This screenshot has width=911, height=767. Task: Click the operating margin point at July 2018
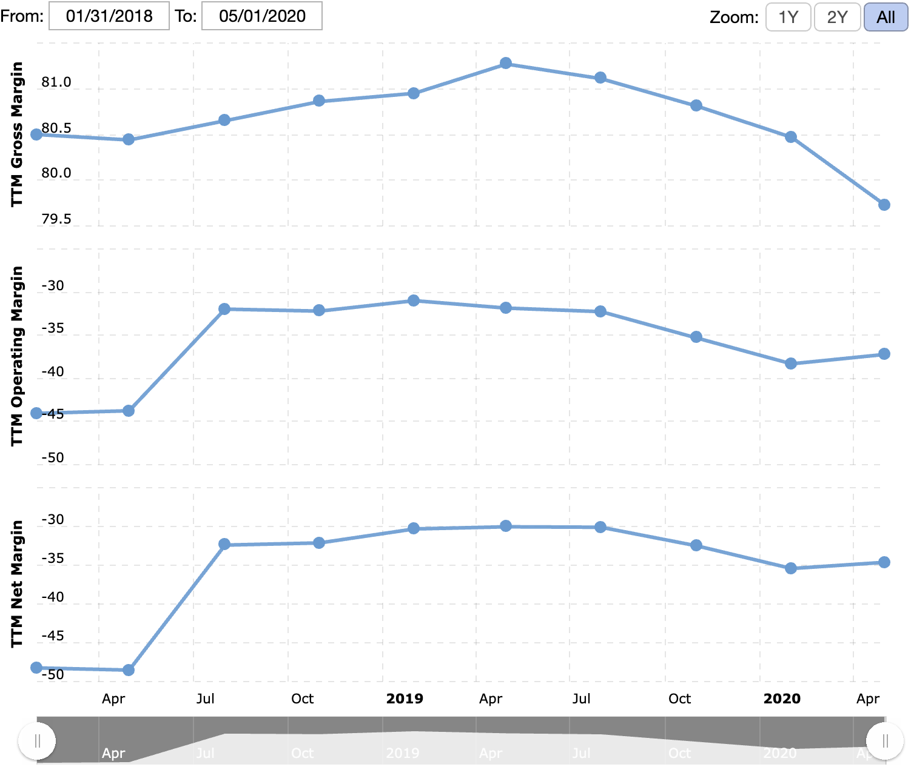click(x=224, y=309)
